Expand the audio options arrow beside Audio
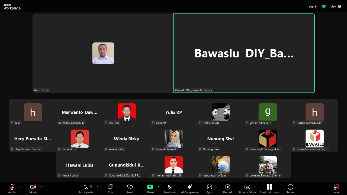This screenshot has height=195, width=347. click(19, 187)
